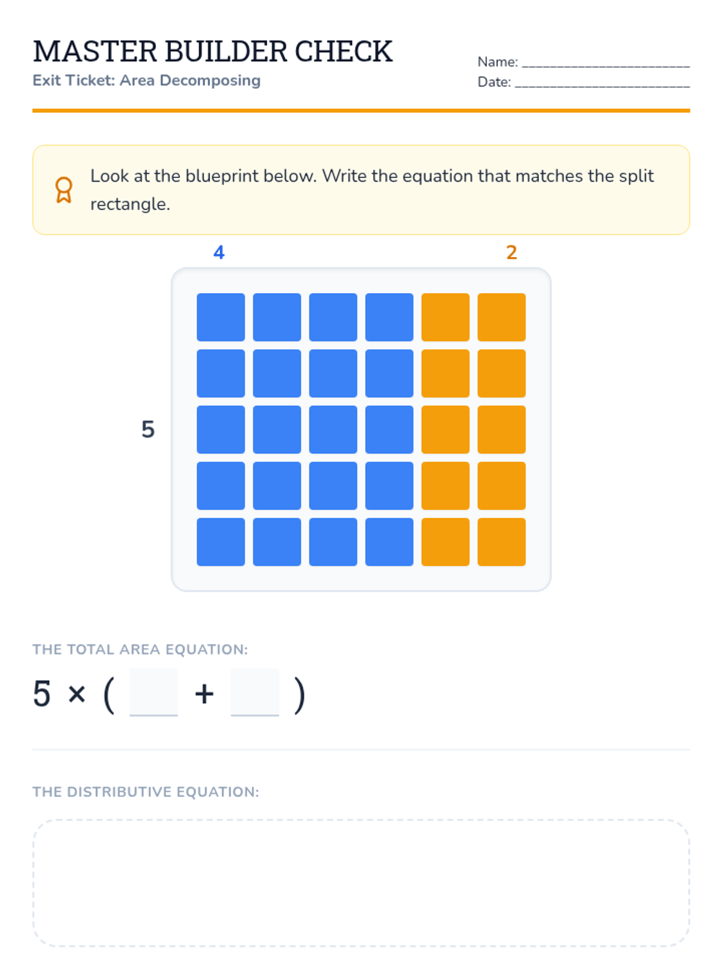Click the bottom-right orange square
The height and width of the screenshot is (963, 722).
(501, 542)
